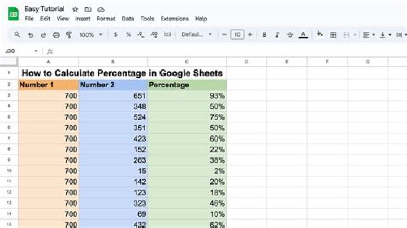Expand merge cells dropdown arrow

point(355,35)
